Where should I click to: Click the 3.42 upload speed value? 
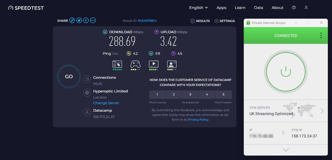pyautogui.click(x=169, y=41)
